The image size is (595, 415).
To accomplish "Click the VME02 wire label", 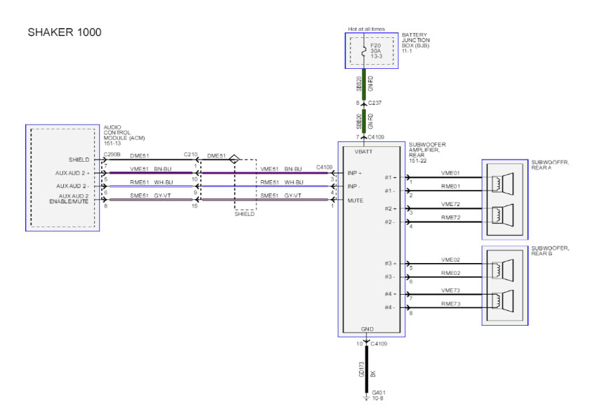I will (x=450, y=260).
